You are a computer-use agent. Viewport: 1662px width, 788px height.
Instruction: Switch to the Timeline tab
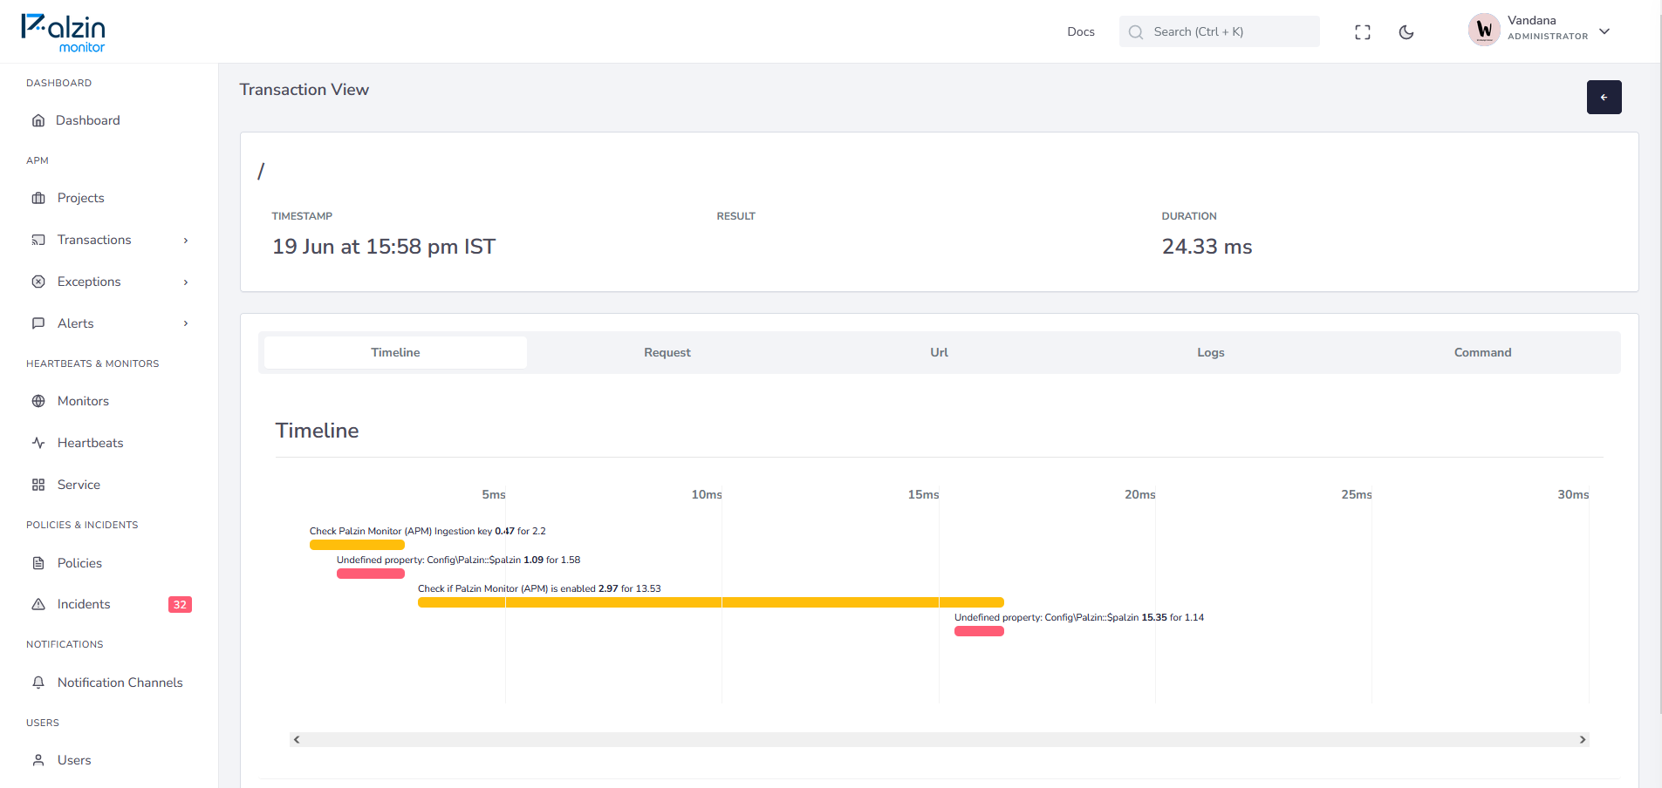point(395,352)
